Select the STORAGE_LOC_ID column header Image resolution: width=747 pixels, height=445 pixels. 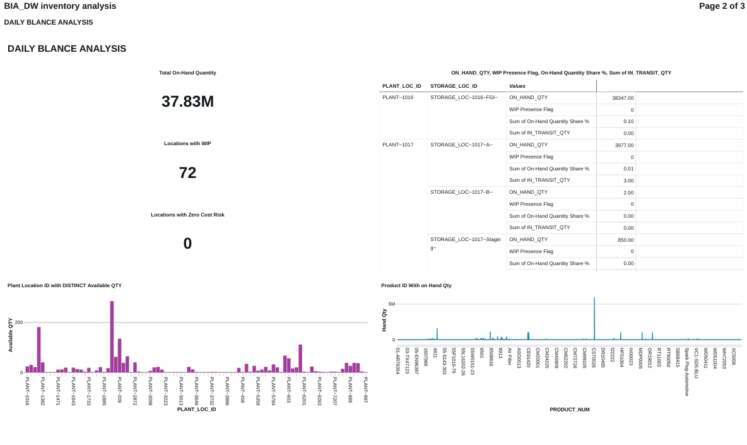click(453, 86)
